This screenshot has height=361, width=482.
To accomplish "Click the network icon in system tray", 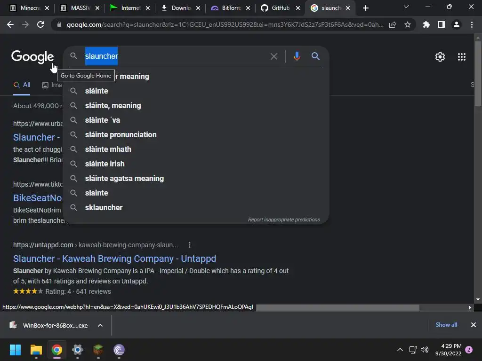I will [413, 350].
